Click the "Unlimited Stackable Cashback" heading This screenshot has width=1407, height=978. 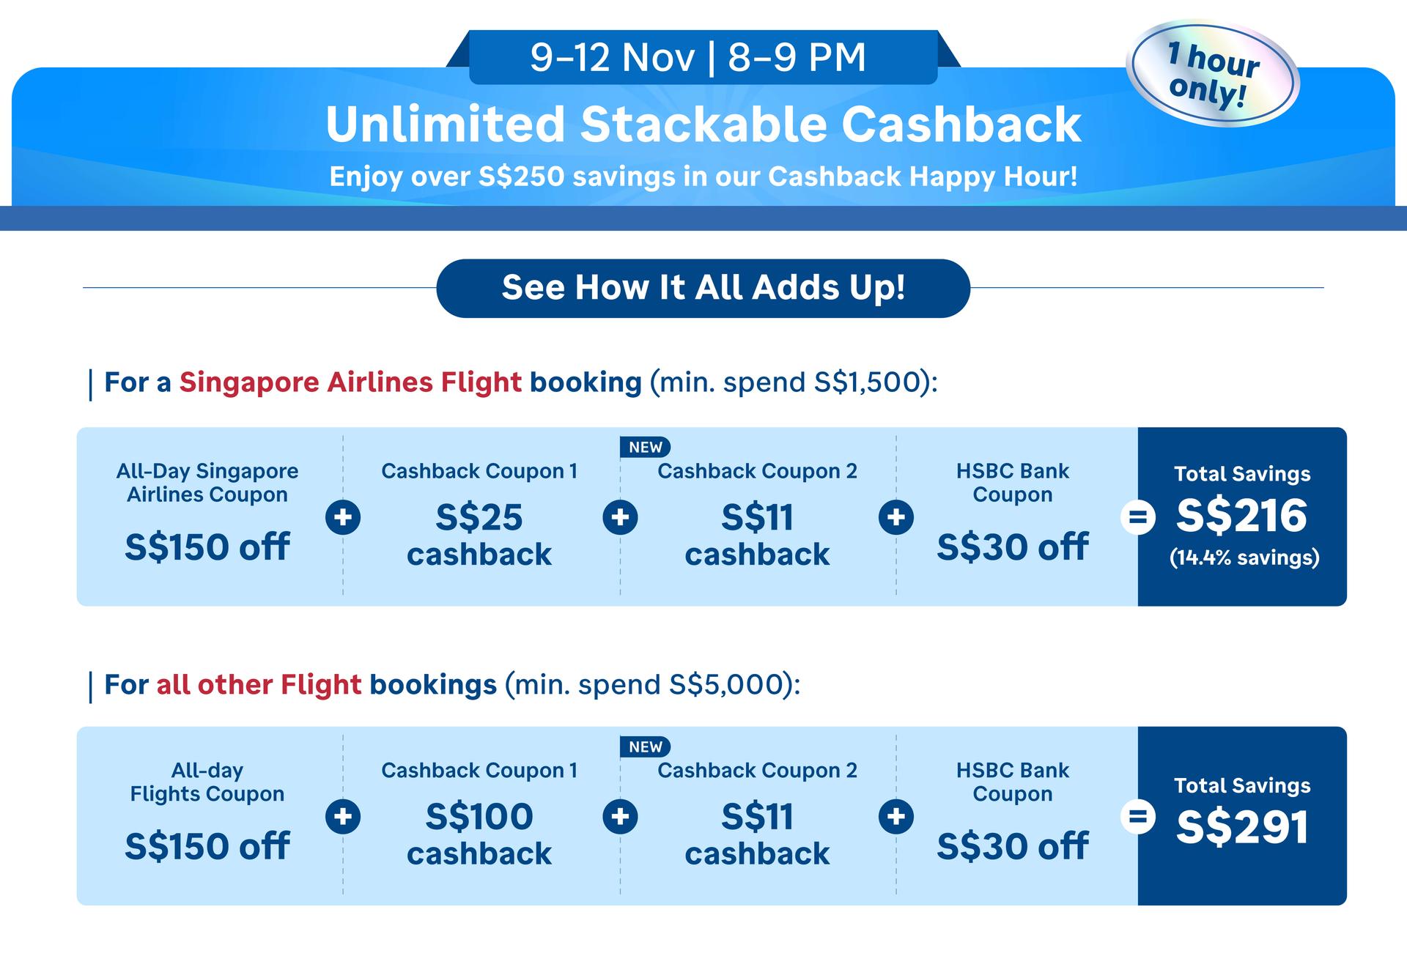(x=703, y=124)
